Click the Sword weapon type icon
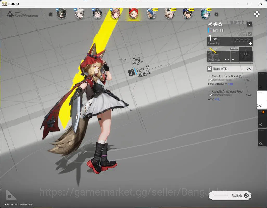This screenshot has width=267, height=208. click(250, 34)
